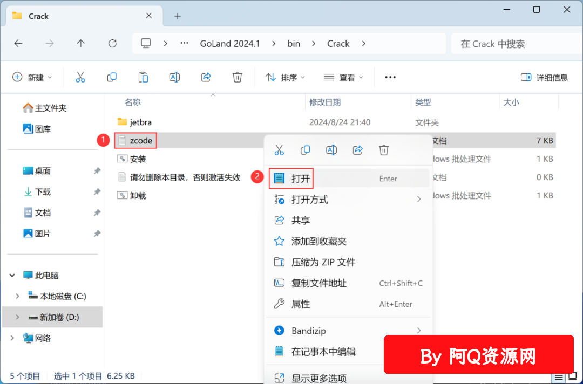Viewport: 583px width, 384px height.
Task: Open the Sort (排序) dropdown
Action: pos(285,77)
